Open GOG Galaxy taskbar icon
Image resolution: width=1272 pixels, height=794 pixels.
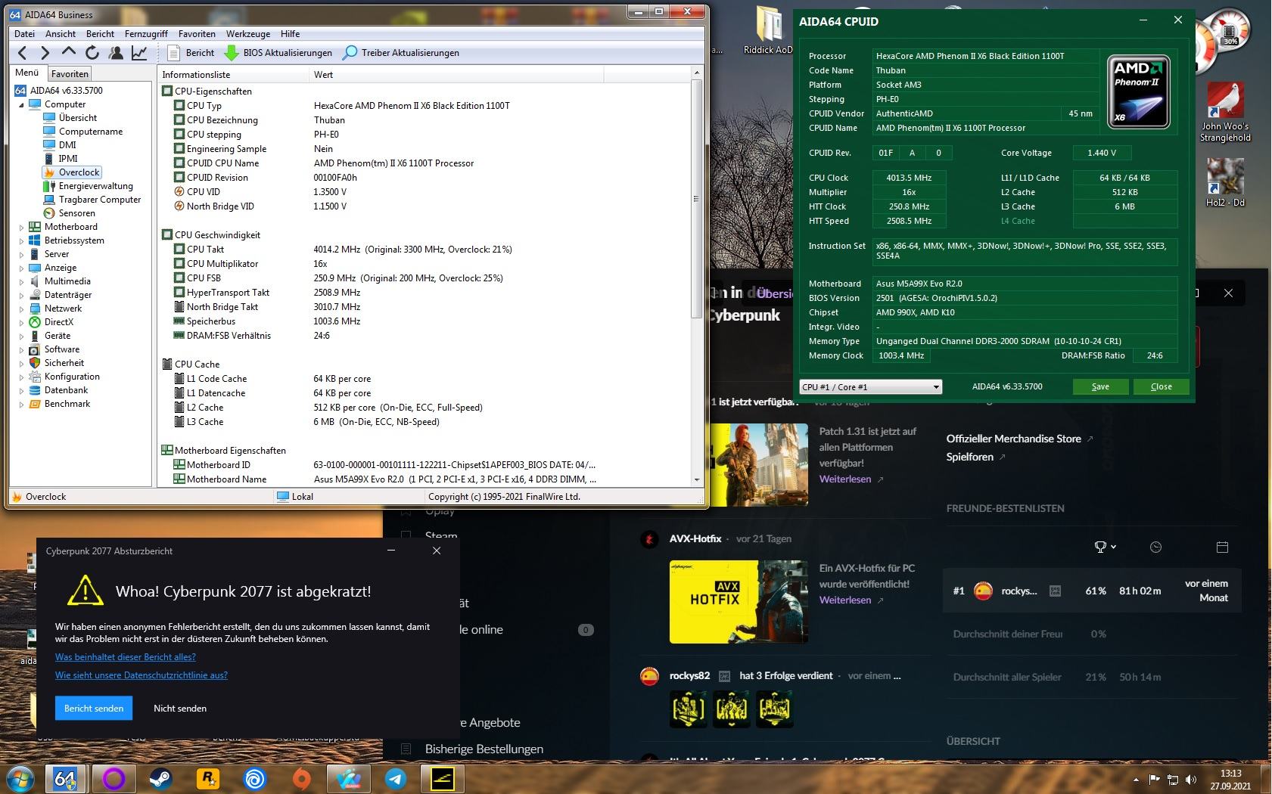[114, 778]
